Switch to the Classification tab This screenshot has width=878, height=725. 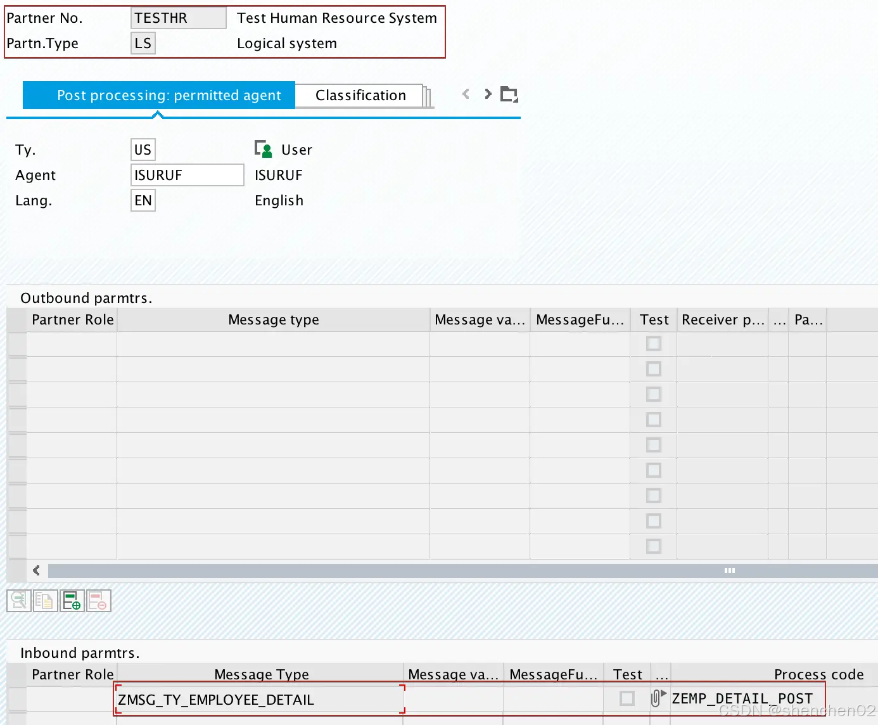[x=360, y=95]
